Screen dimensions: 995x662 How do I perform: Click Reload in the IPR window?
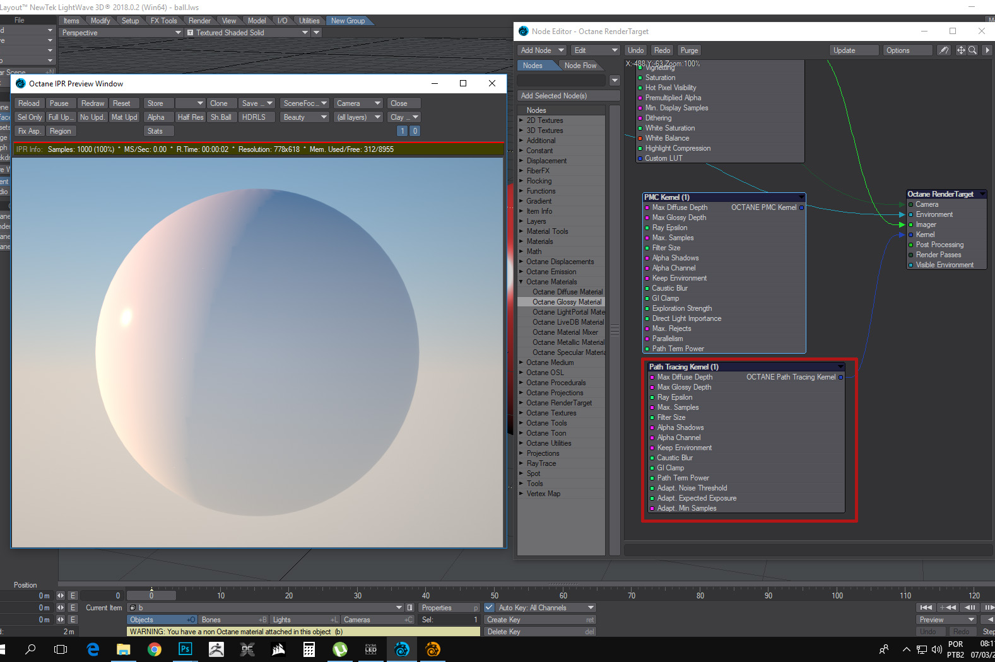coord(29,103)
